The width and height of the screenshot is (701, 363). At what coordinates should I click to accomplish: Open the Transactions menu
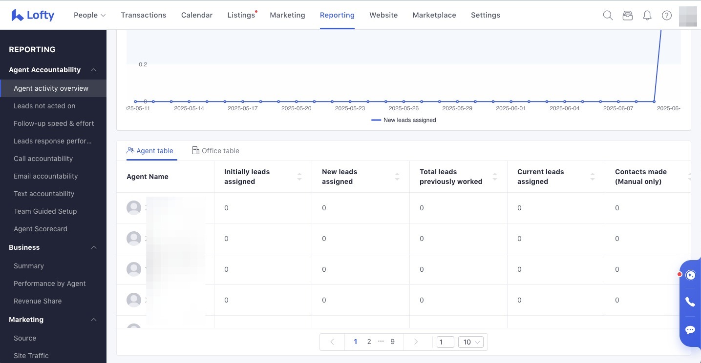coord(144,15)
